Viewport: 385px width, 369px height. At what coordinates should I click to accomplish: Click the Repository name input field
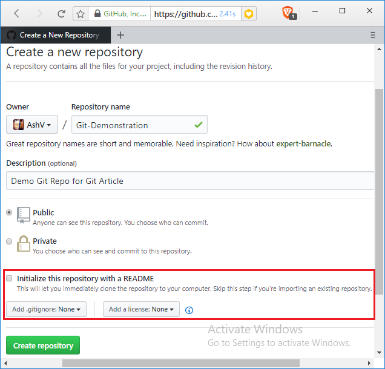point(139,125)
